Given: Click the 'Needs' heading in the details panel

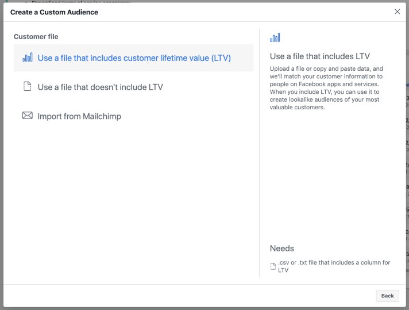Looking at the screenshot, I should (x=282, y=248).
